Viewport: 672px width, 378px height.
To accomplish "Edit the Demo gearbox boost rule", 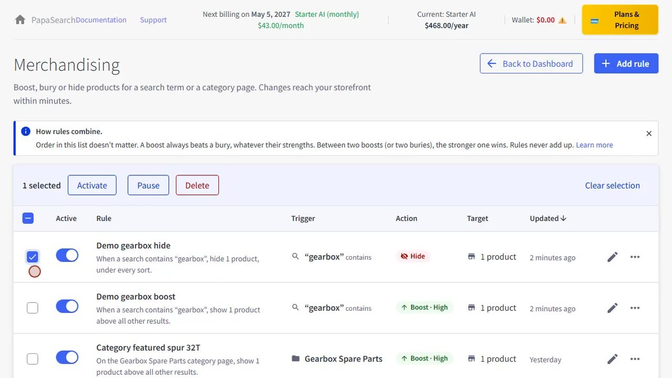I will click(x=613, y=308).
